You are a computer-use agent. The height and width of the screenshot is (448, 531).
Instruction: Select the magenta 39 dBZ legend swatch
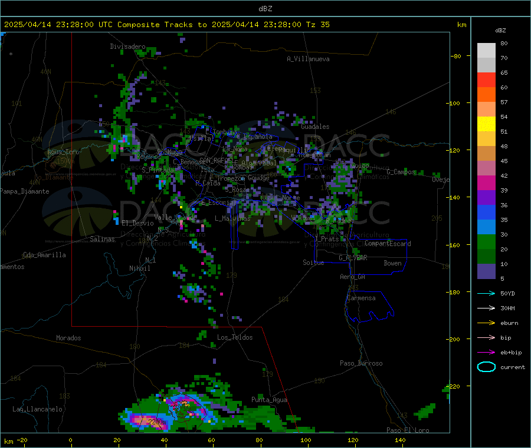point(486,182)
